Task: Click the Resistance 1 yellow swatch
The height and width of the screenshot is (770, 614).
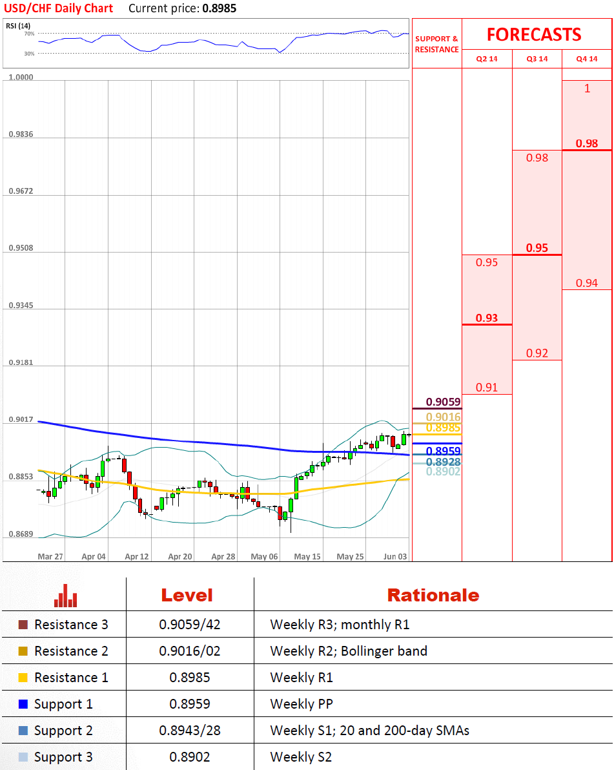Action: click(23, 678)
